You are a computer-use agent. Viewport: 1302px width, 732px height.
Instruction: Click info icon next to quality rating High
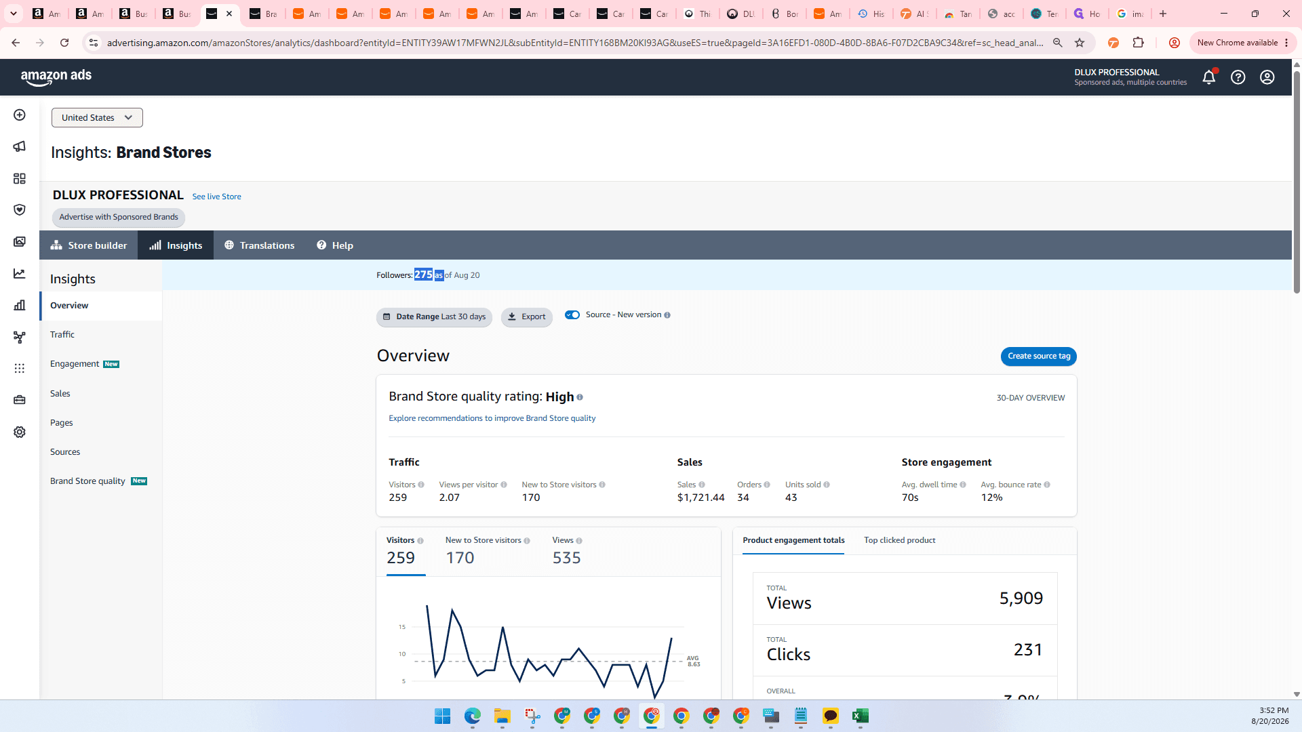[580, 397]
